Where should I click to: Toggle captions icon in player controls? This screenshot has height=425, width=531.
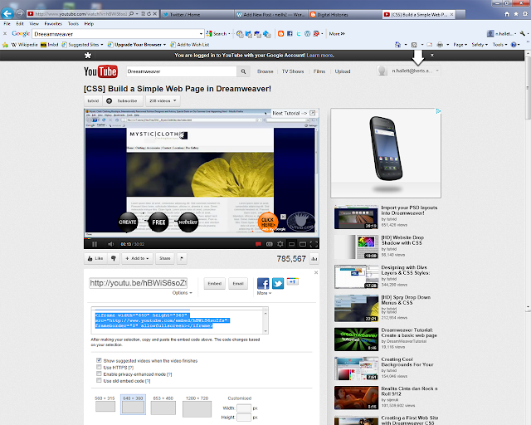tap(269, 244)
